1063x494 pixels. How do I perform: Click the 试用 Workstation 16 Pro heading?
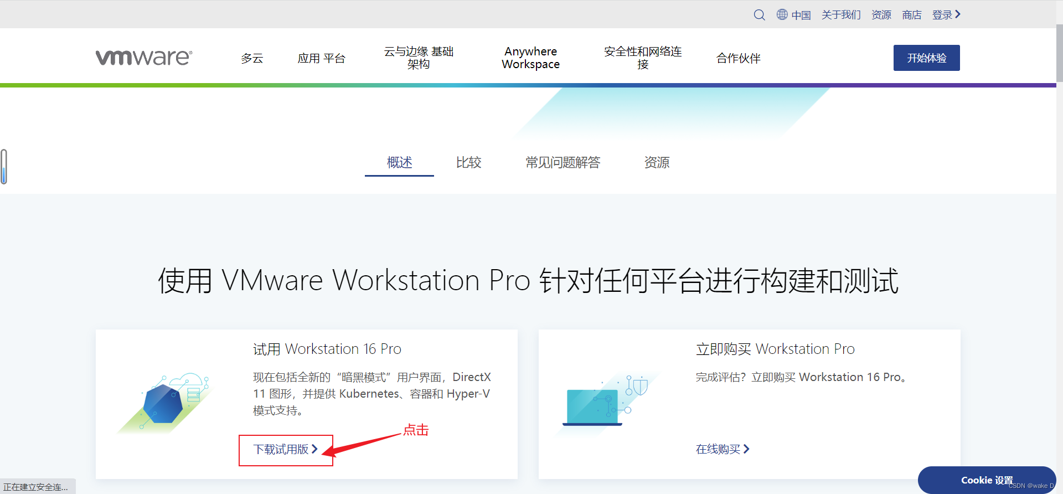327,349
